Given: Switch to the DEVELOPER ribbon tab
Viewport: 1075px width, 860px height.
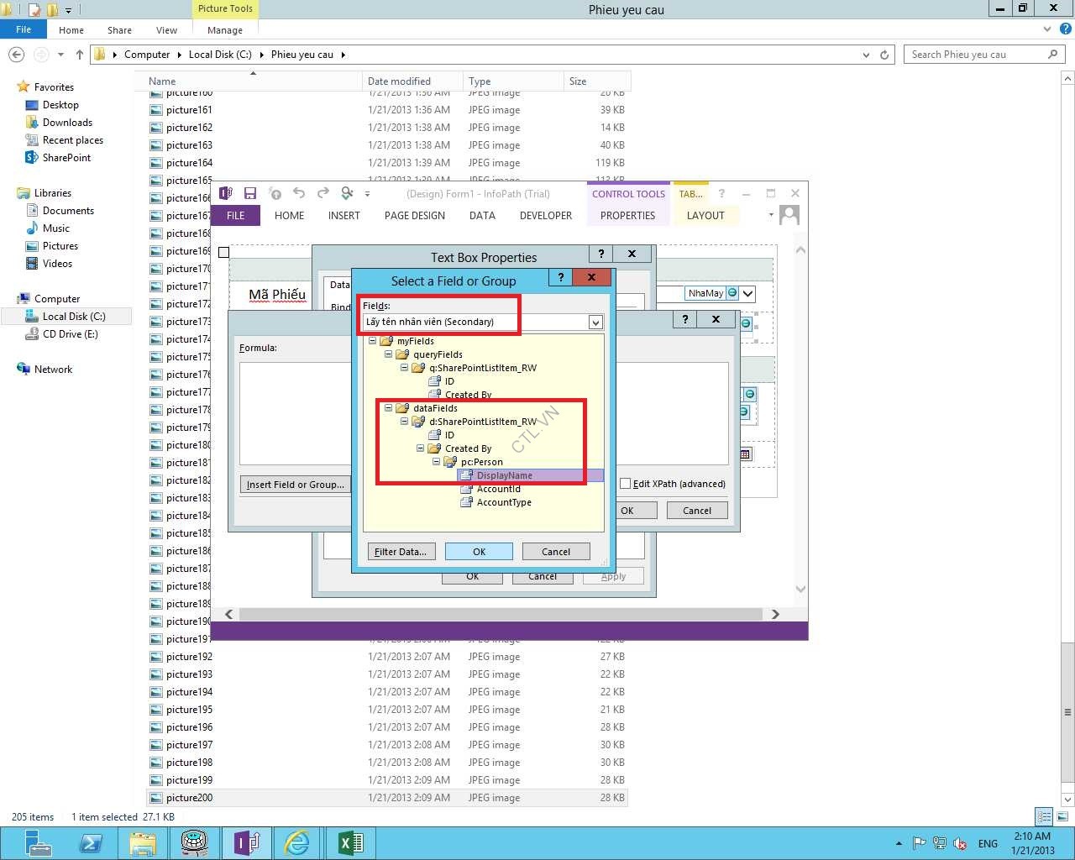Looking at the screenshot, I should (x=545, y=216).
